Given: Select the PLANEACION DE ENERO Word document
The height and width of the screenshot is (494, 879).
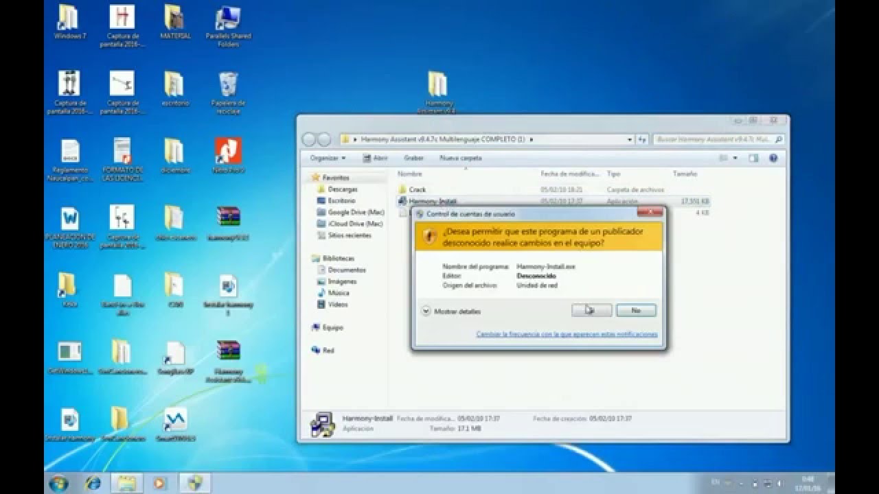Looking at the screenshot, I should click(69, 226).
